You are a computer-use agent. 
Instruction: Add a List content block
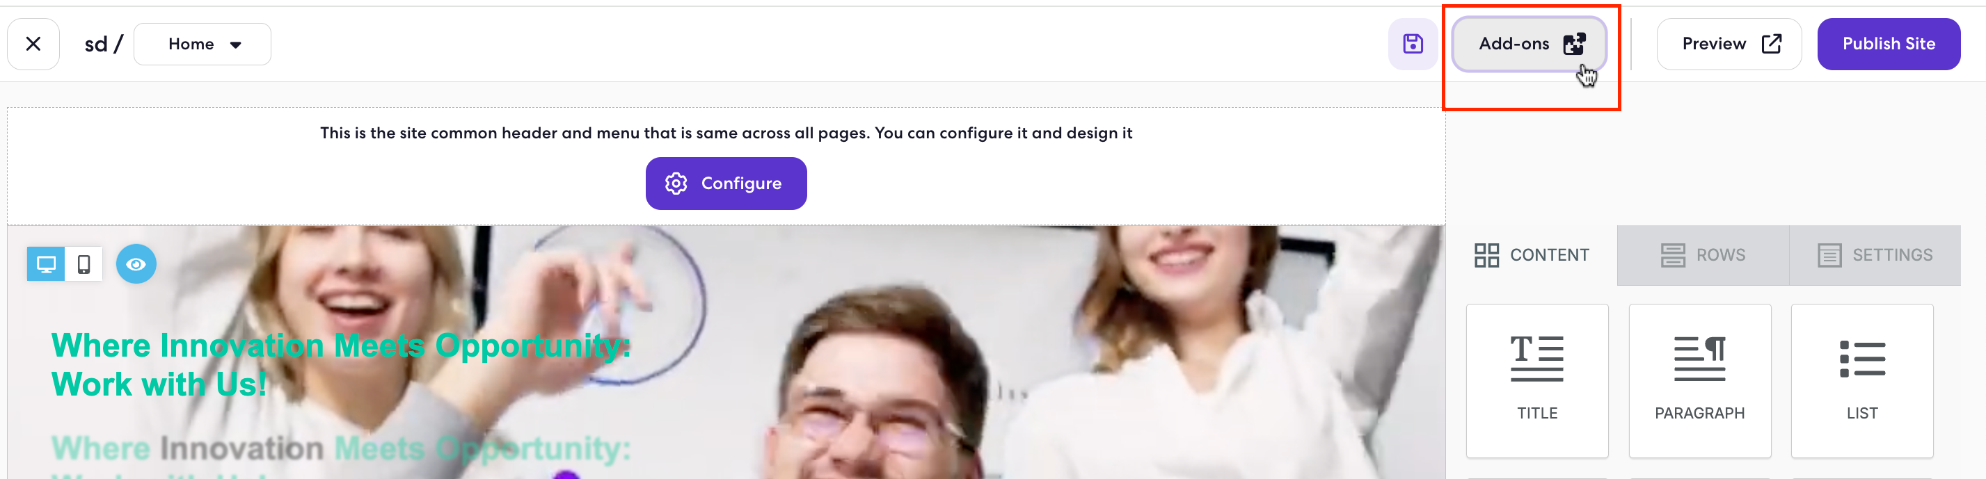1861,380
